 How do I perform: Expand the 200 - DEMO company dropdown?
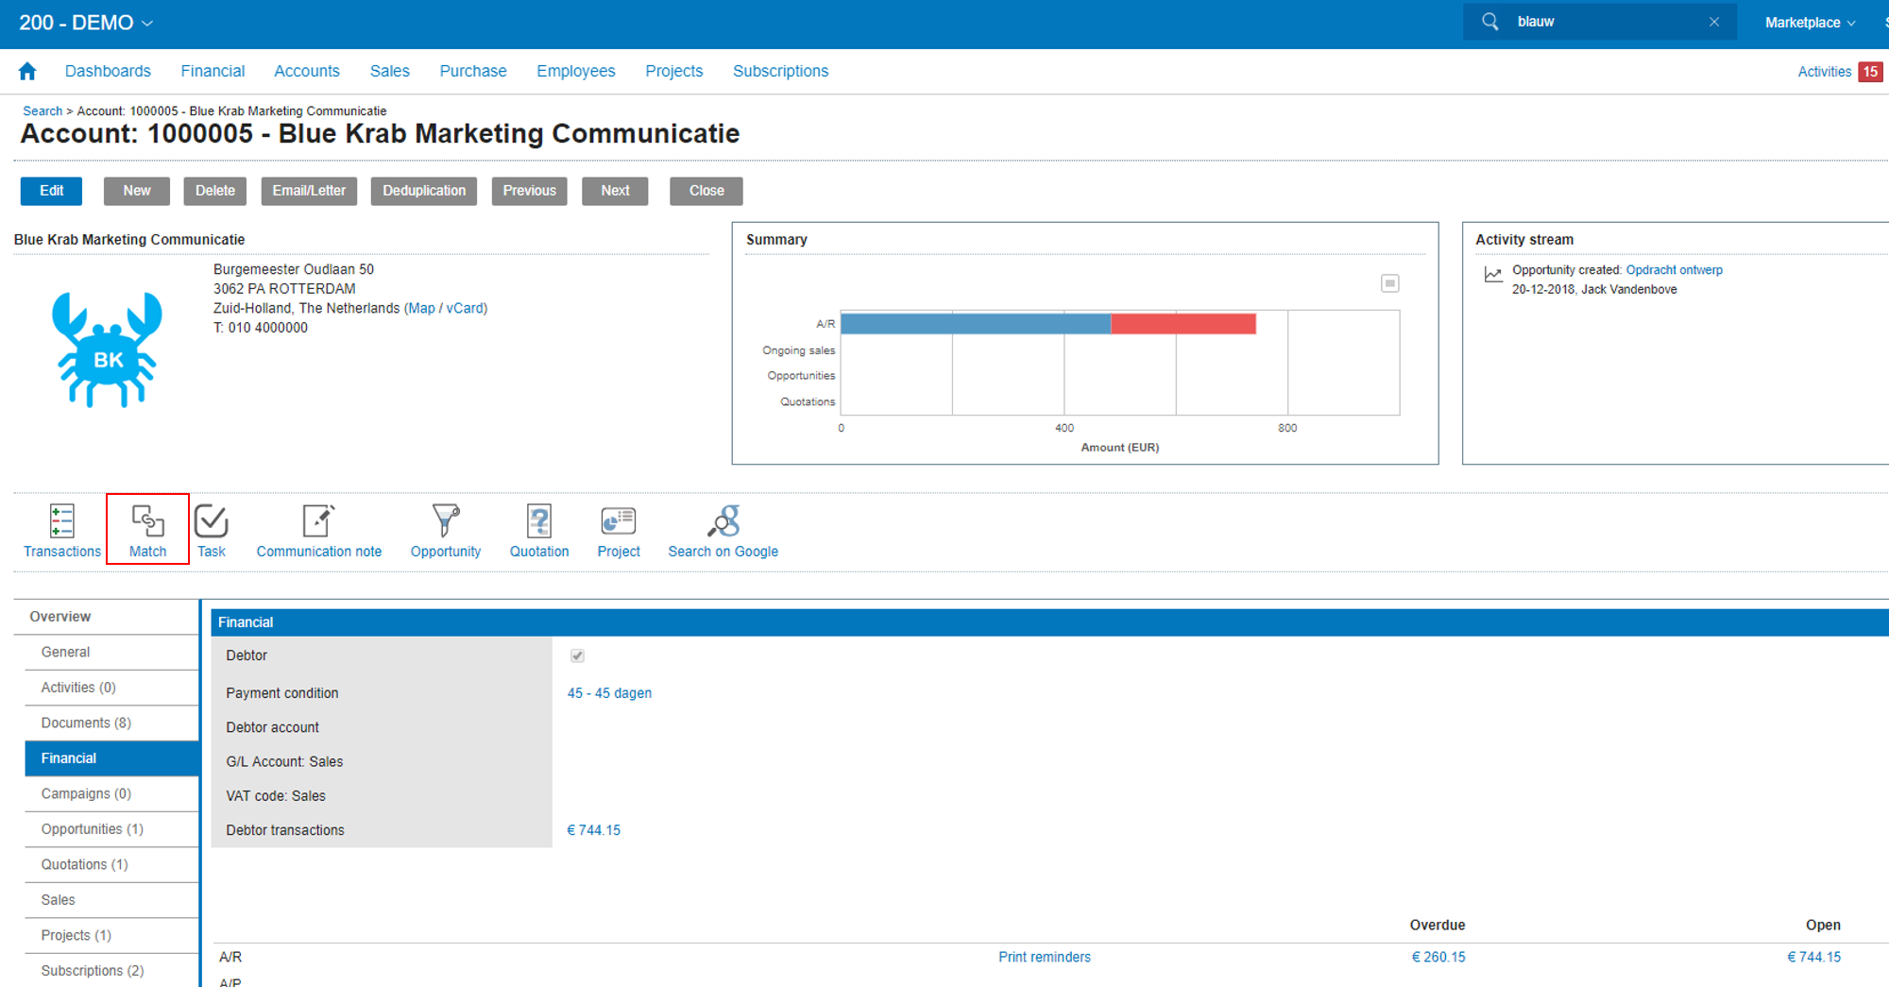85,23
